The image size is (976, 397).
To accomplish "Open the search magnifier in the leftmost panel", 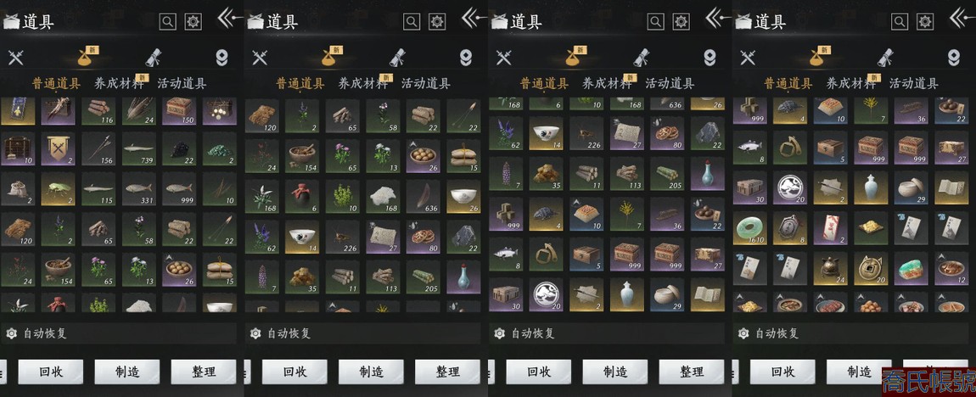I will click(167, 22).
